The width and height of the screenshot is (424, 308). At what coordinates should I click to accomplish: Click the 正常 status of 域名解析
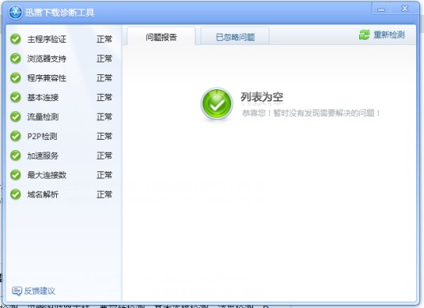point(104,195)
